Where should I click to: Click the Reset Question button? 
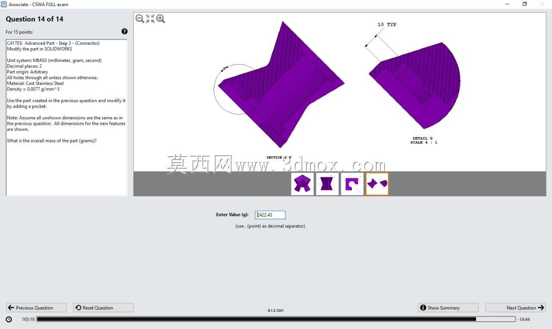click(x=103, y=307)
